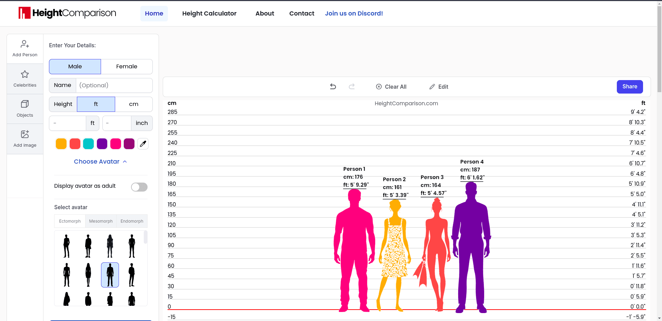
Task: Switch to the Endomorph avatar tab
Action: point(131,221)
